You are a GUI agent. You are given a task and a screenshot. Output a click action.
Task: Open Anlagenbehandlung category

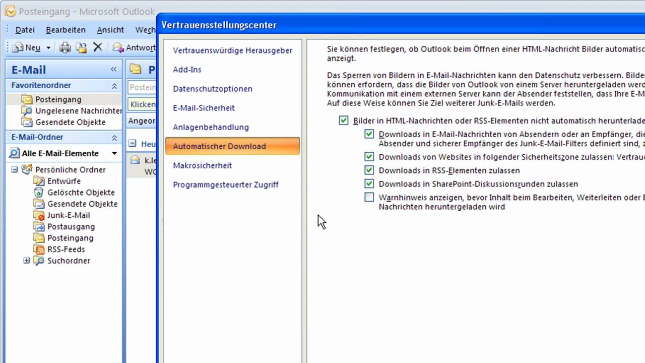[x=232, y=127]
